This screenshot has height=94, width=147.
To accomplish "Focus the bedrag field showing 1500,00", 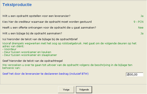I will coord(134,74).
